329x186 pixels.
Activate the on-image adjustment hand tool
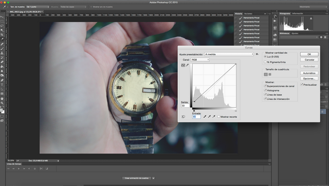point(183,116)
